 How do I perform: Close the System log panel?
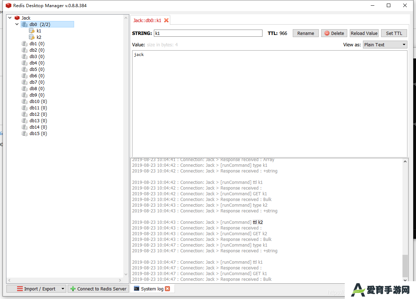coord(167,289)
